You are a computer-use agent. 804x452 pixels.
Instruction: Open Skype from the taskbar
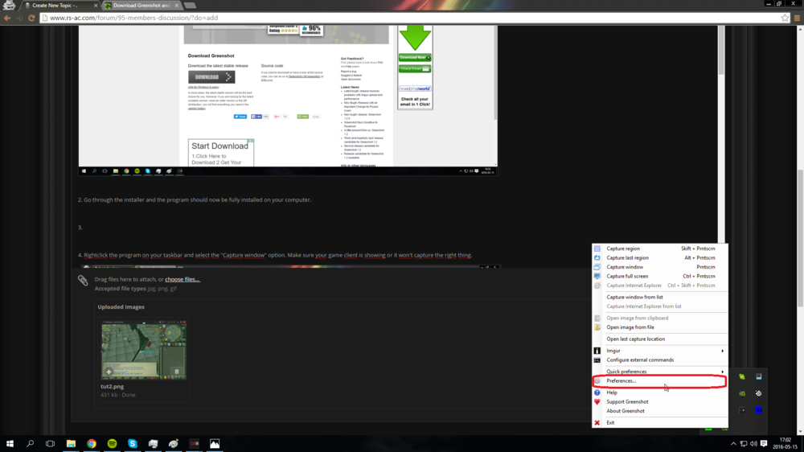[133, 444]
